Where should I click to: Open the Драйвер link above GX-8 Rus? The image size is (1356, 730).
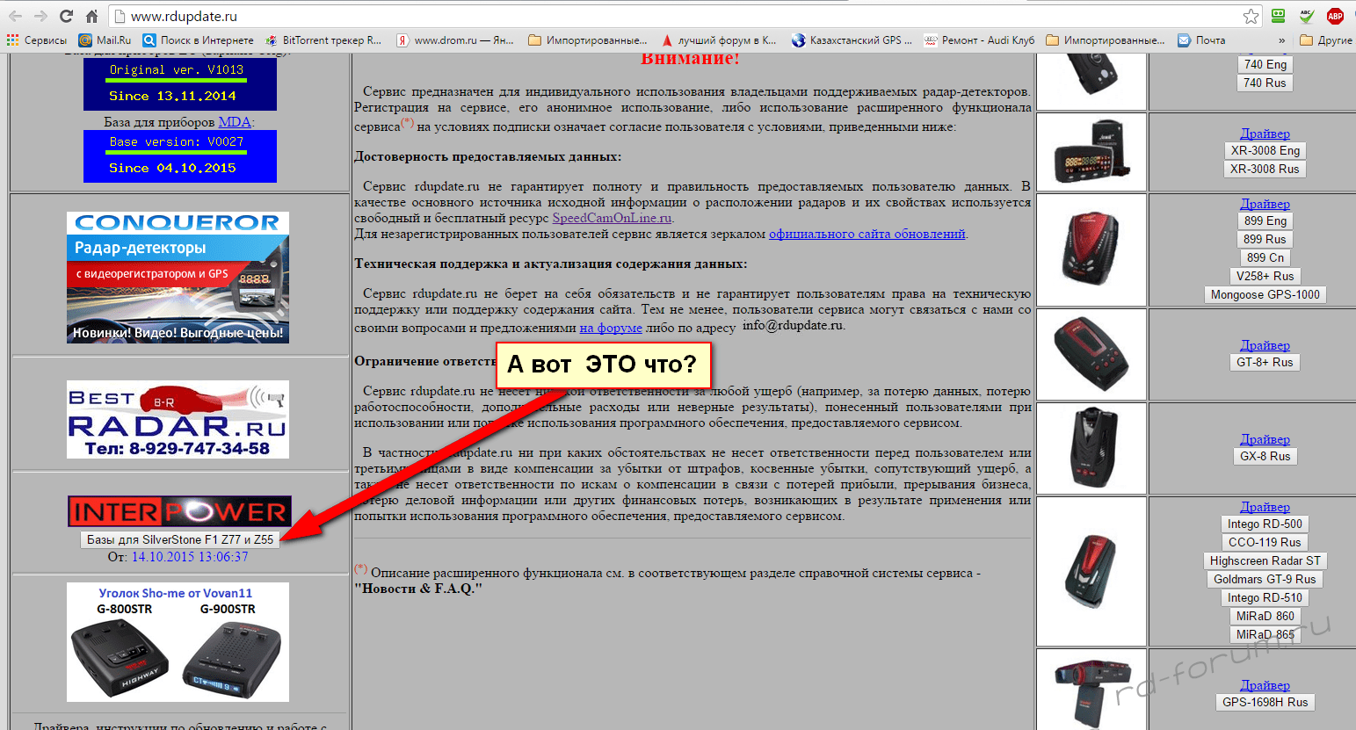tap(1265, 439)
